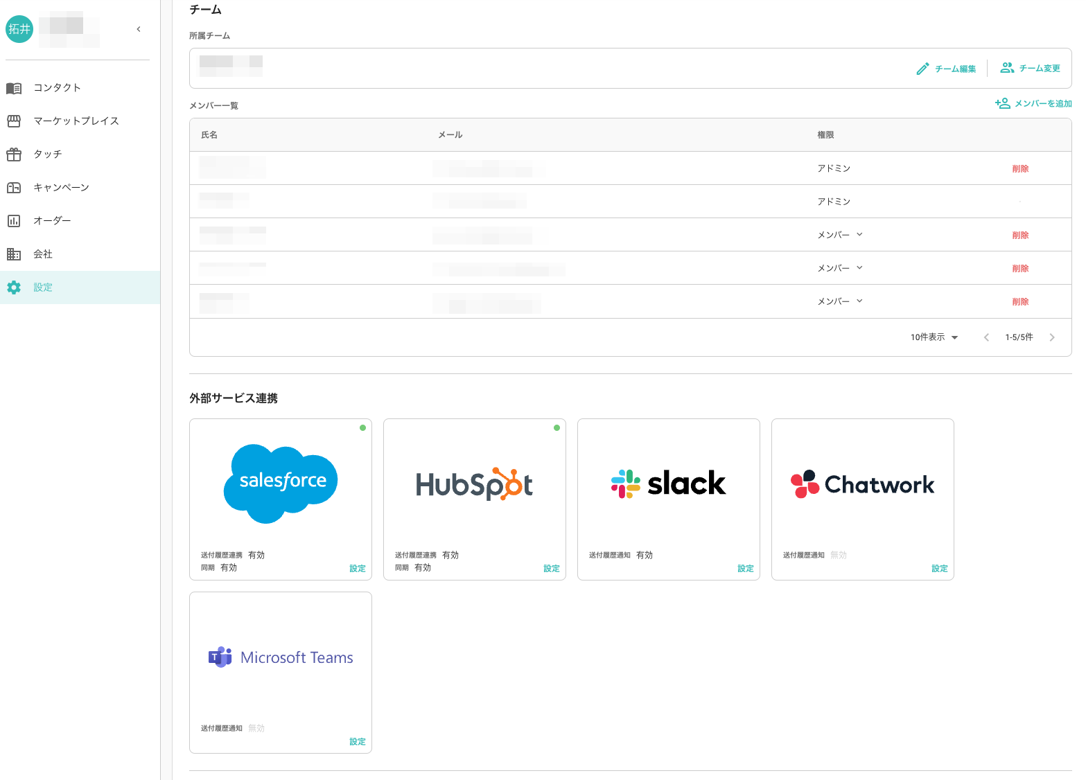Click the 権限 column header
The image size is (1086, 780).
click(x=825, y=135)
